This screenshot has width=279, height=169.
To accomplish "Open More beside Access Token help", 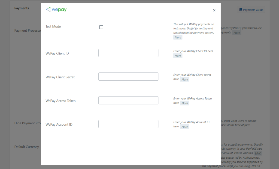I will coord(184,103).
